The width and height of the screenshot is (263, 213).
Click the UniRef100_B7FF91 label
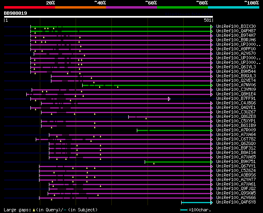236,99
